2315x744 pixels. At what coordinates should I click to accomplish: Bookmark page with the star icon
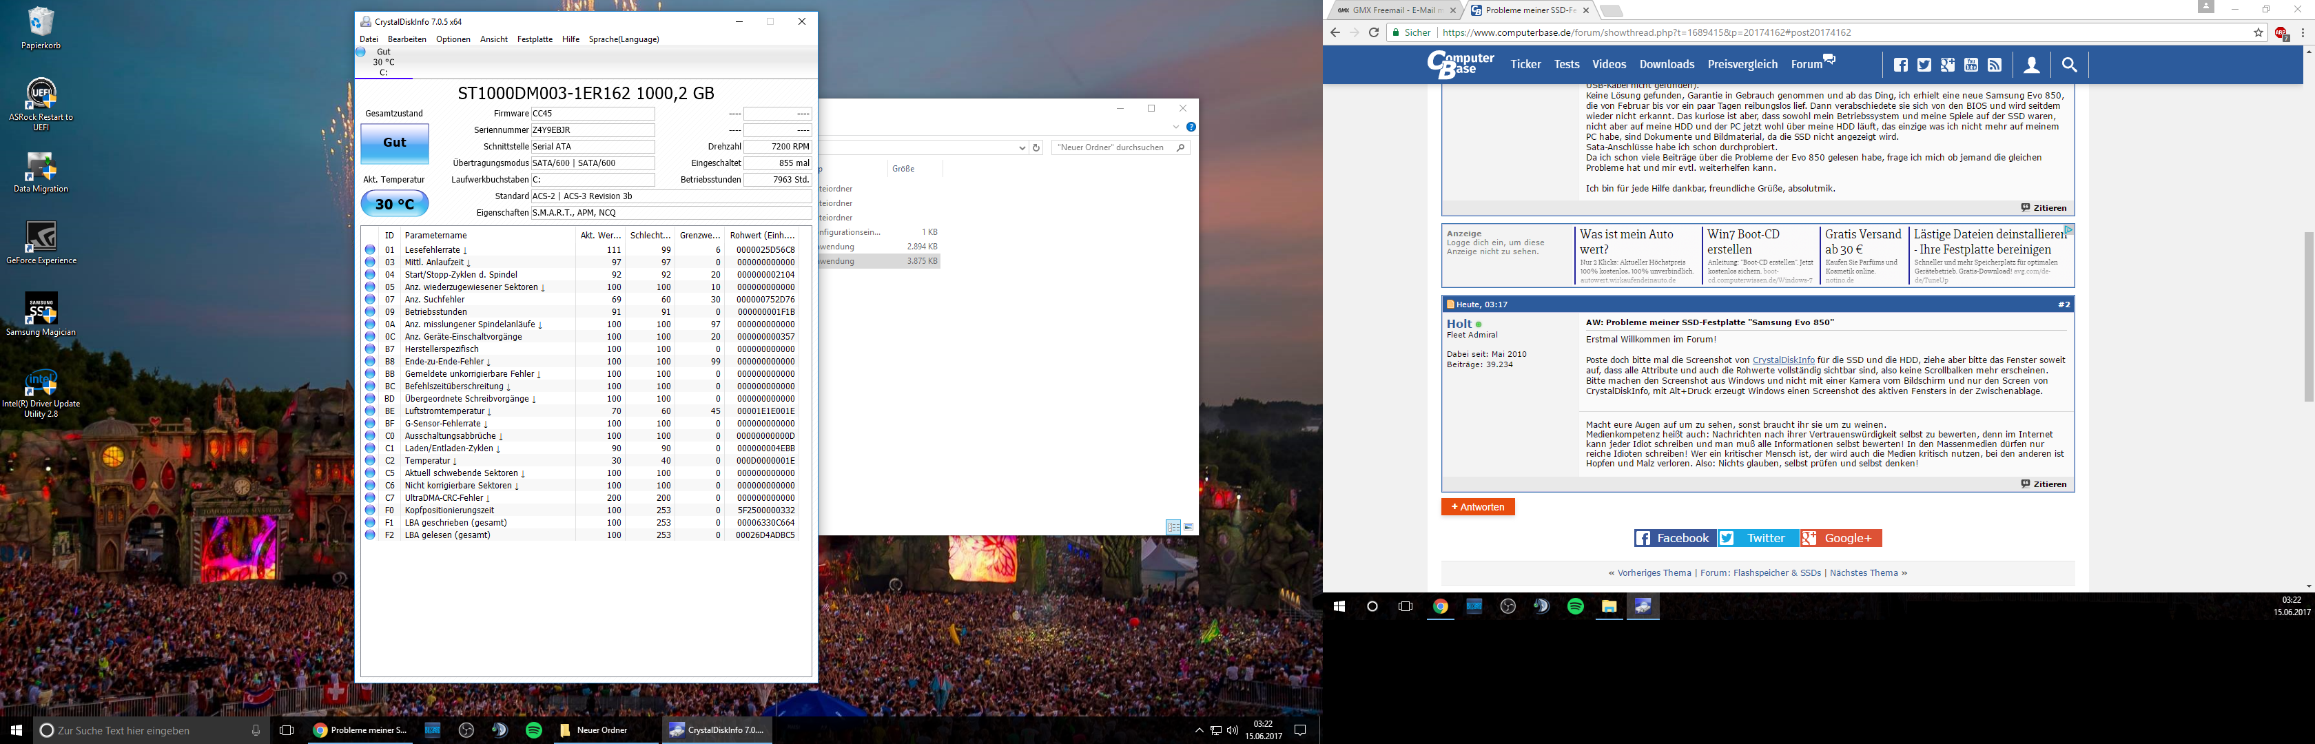pyautogui.click(x=2259, y=33)
